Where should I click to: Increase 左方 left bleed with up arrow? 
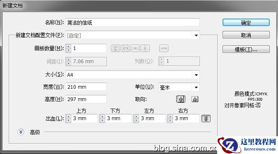tap(137, 117)
